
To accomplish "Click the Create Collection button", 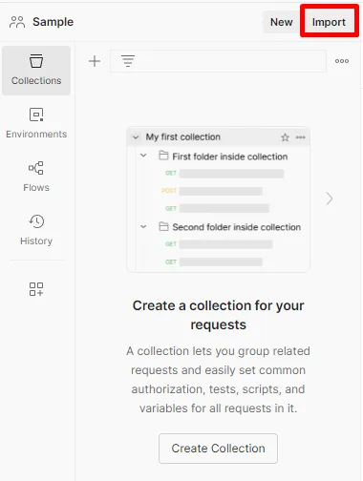I will (x=218, y=449).
